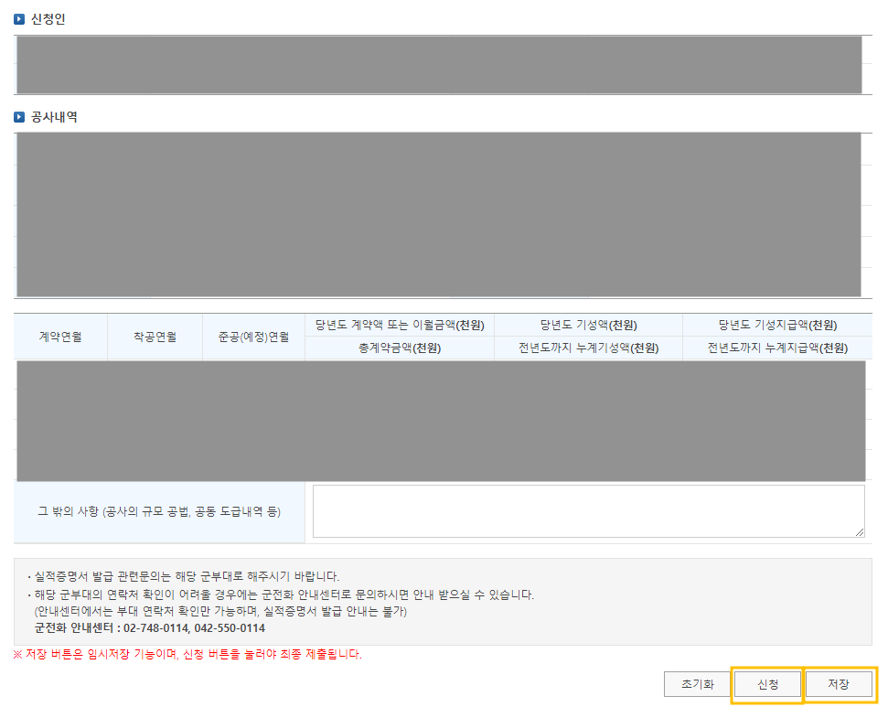Click the 착공연월 column header
The width and height of the screenshot is (888, 707).
click(155, 337)
